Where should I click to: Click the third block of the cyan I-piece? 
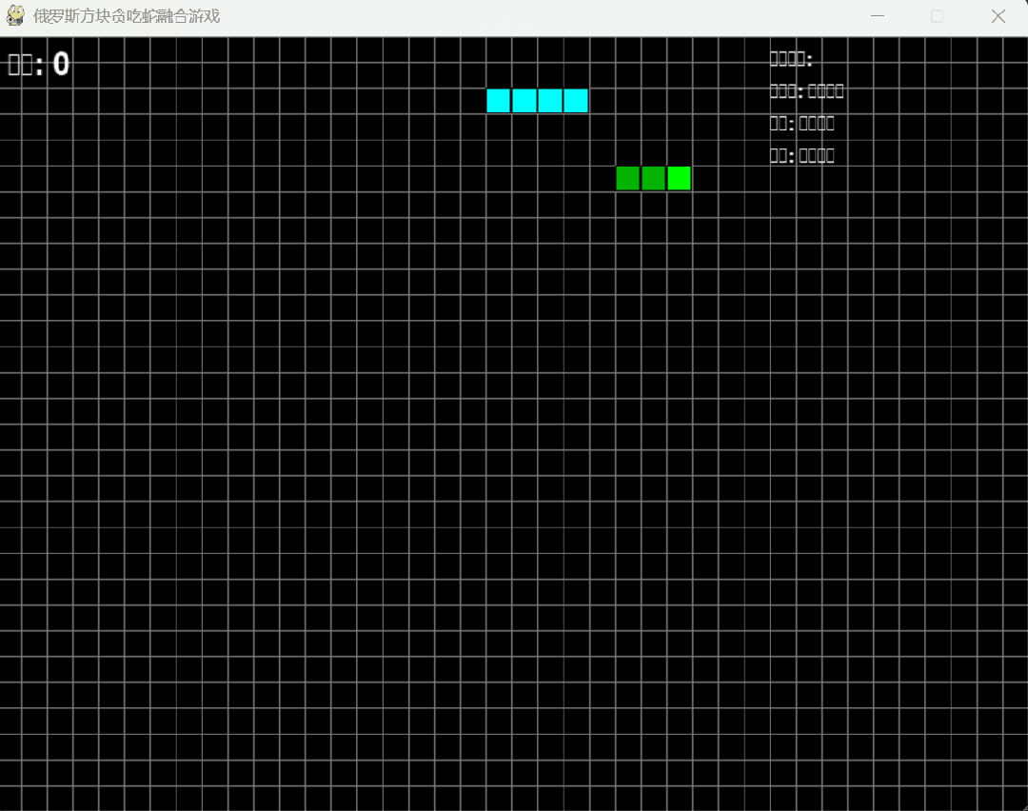[x=550, y=101]
